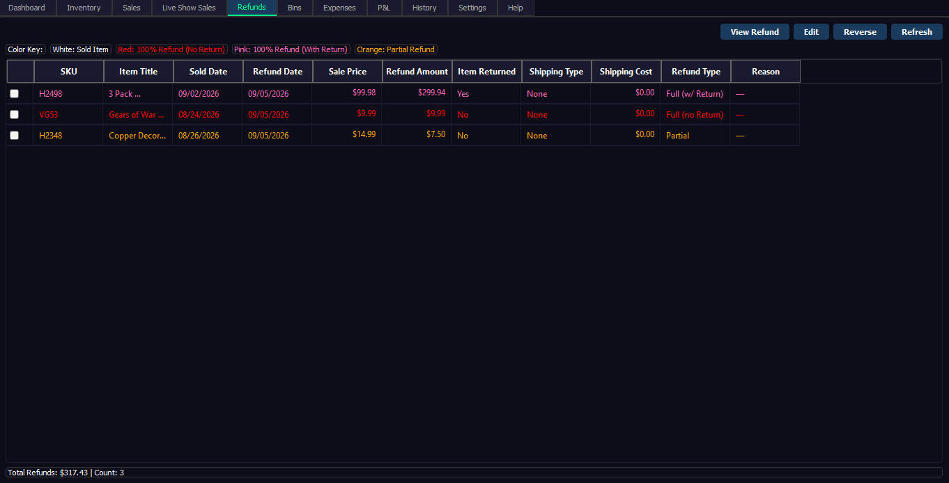Click the Refund Date column header
The height and width of the screenshot is (483, 949).
278,72
